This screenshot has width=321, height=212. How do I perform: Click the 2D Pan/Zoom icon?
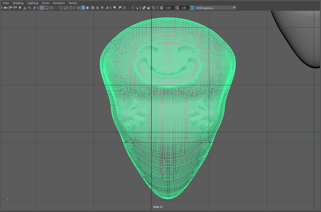point(30,8)
